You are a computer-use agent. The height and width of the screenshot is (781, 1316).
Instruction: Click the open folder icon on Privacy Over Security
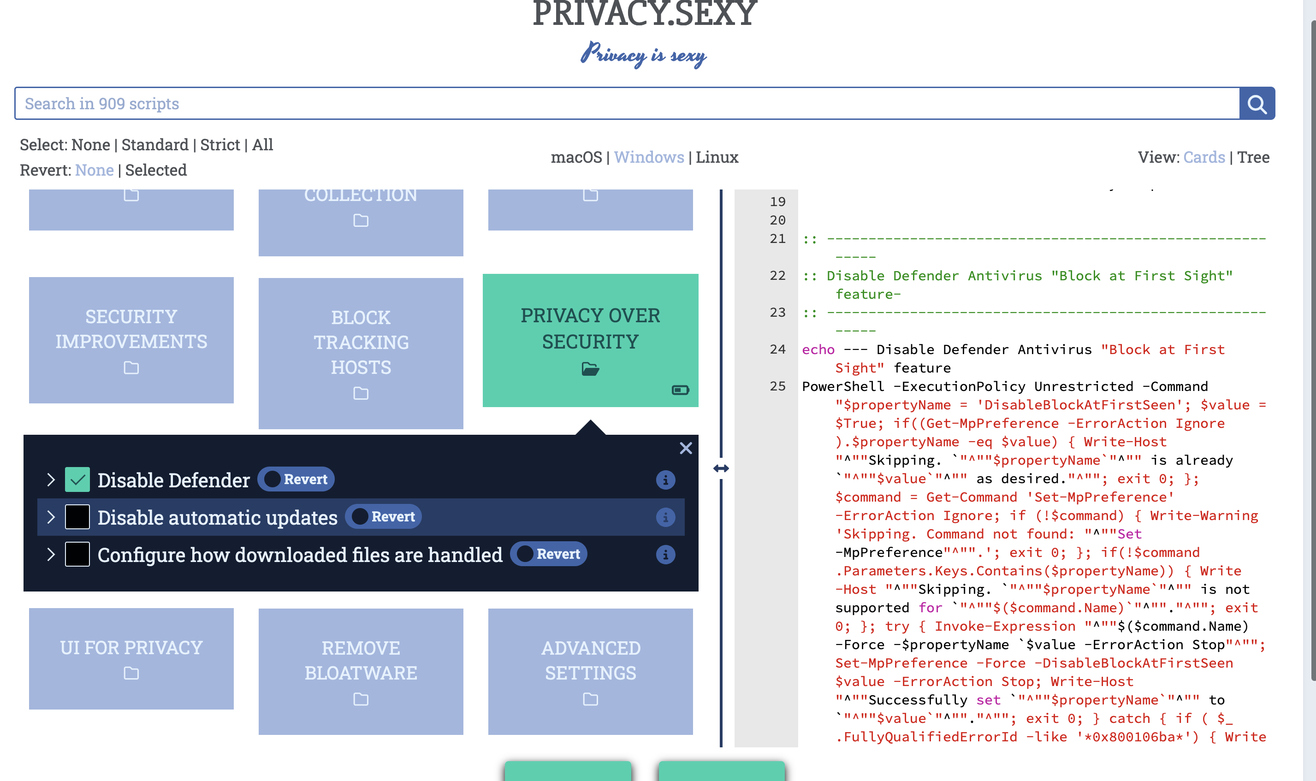(x=590, y=368)
